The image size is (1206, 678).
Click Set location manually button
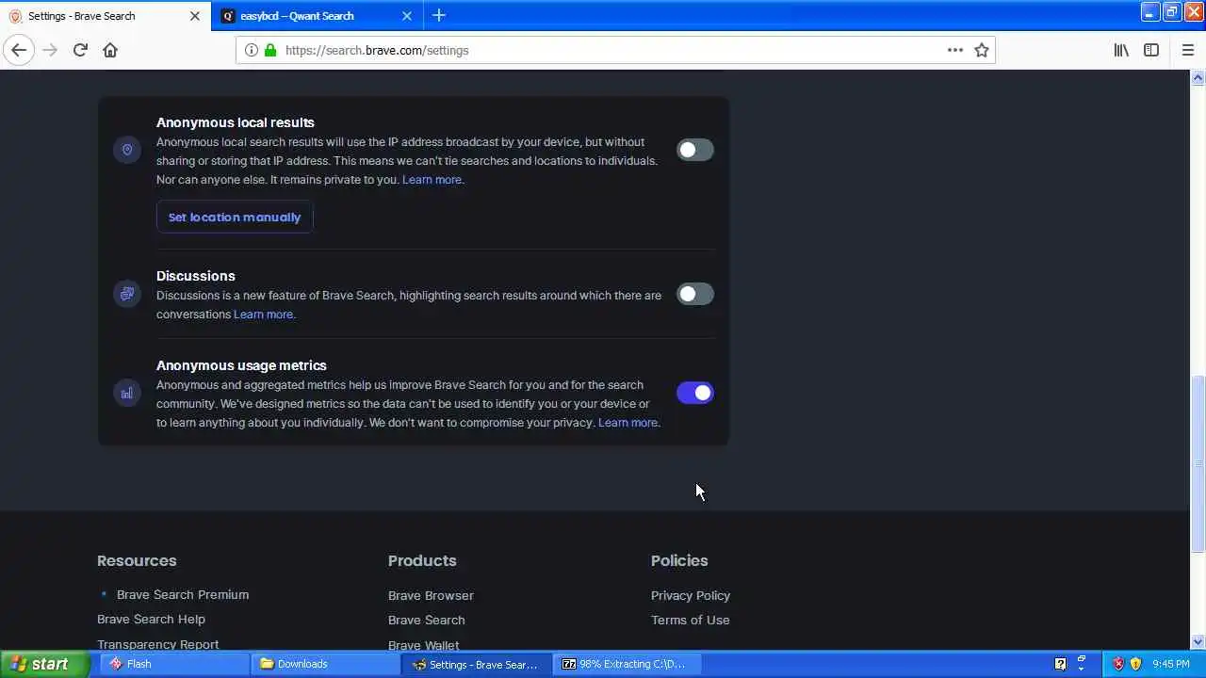tap(235, 217)
